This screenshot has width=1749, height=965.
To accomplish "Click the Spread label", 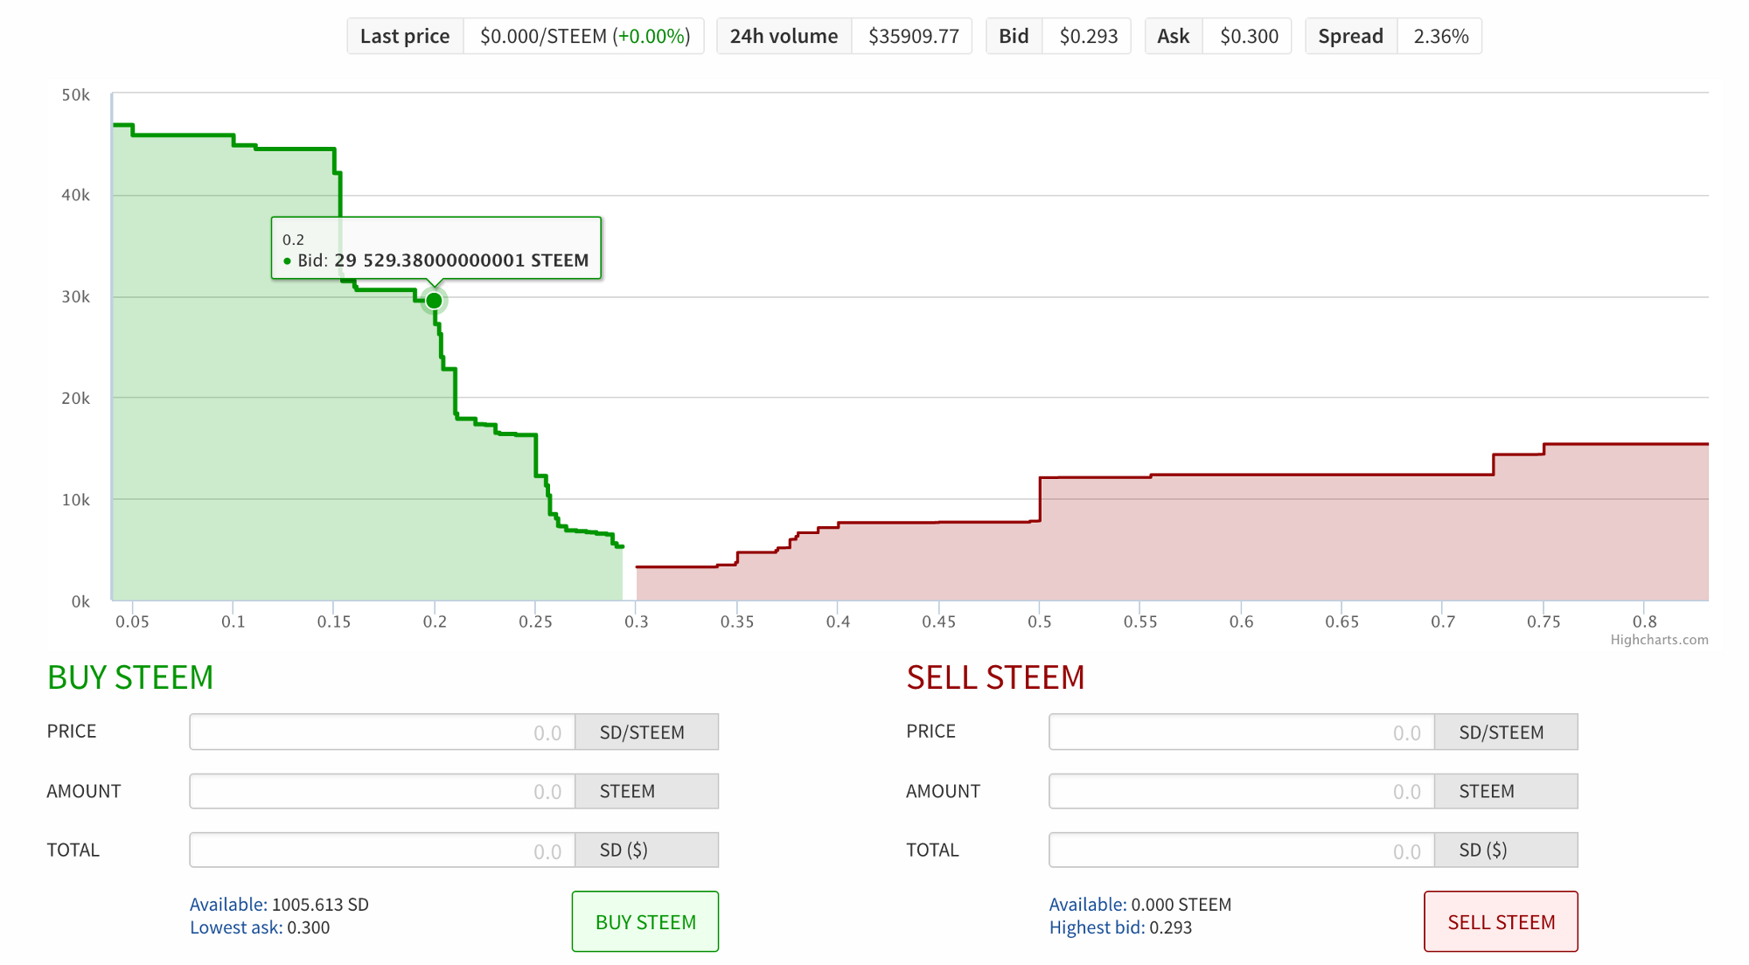I will tap(1350, 36).
